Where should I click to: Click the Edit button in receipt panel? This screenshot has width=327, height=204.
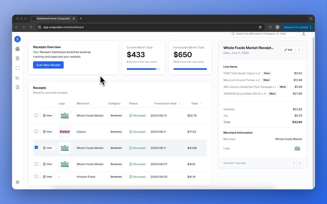(289, 50)
